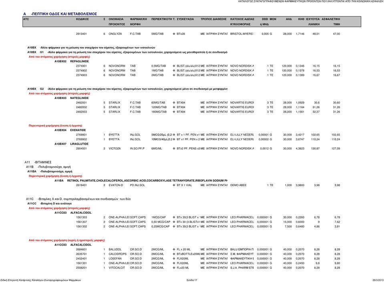Select product code 2913401

pyautogui.click(x=81, y=34)
